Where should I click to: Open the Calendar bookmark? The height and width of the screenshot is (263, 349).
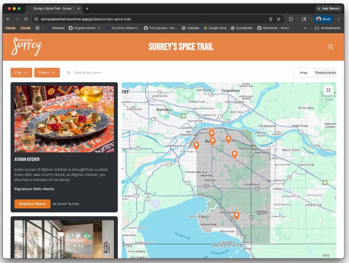click(x=190, y=28)
